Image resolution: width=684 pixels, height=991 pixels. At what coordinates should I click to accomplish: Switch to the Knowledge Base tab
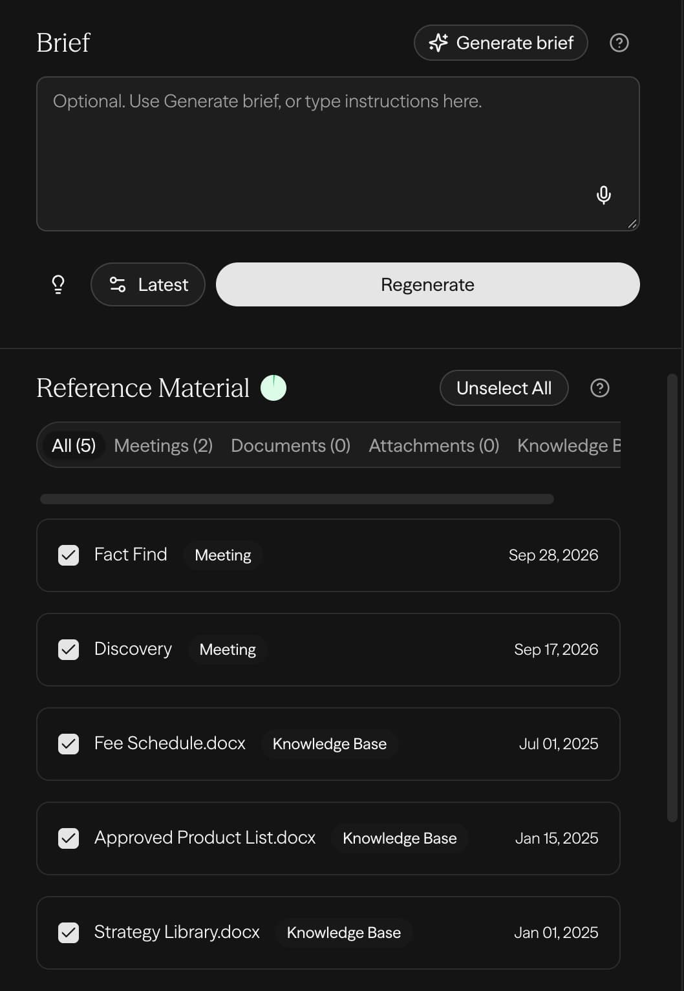pyautogui.click(x=568, y=445)
